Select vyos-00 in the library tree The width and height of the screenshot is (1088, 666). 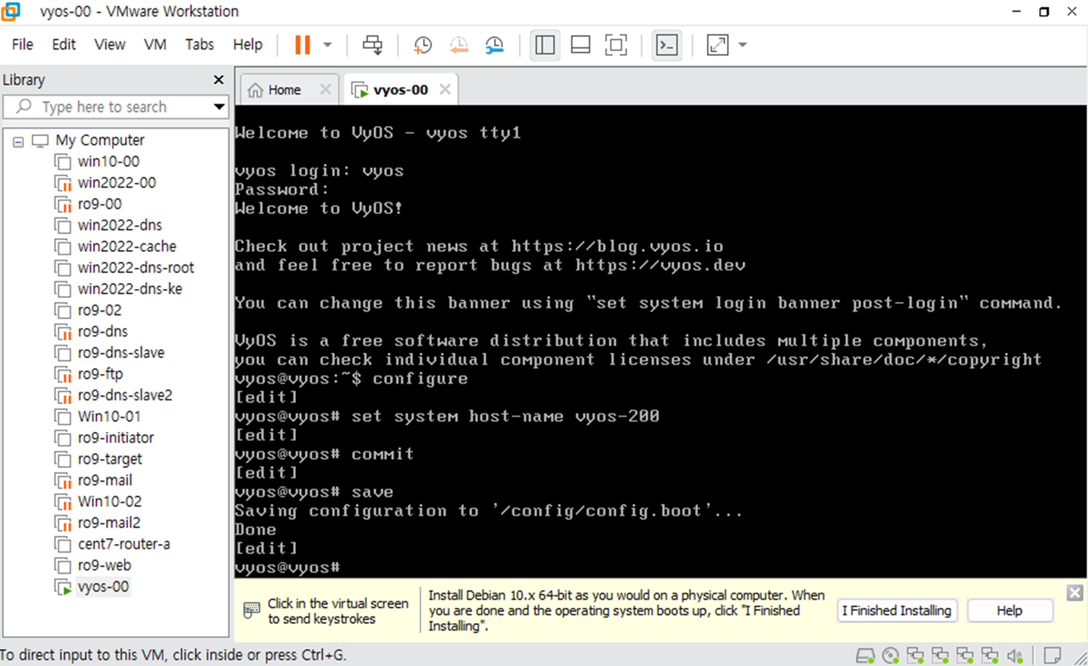pos(102,586)
